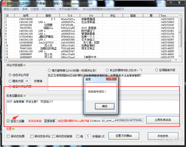Click the list's scroll down arrow
Screen dimensions: 186x147
coord(180,56)
